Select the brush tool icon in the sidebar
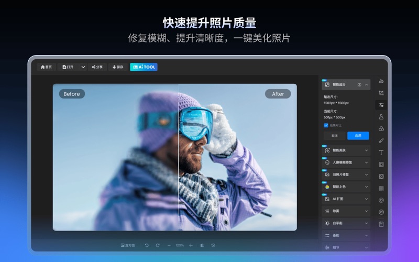 click(x=381, y=140)
